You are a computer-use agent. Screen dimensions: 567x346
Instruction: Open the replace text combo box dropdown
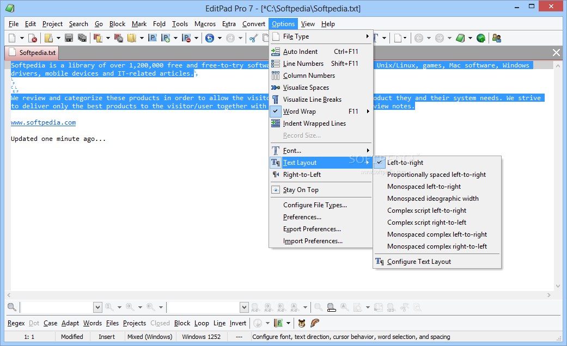point(244,307)
